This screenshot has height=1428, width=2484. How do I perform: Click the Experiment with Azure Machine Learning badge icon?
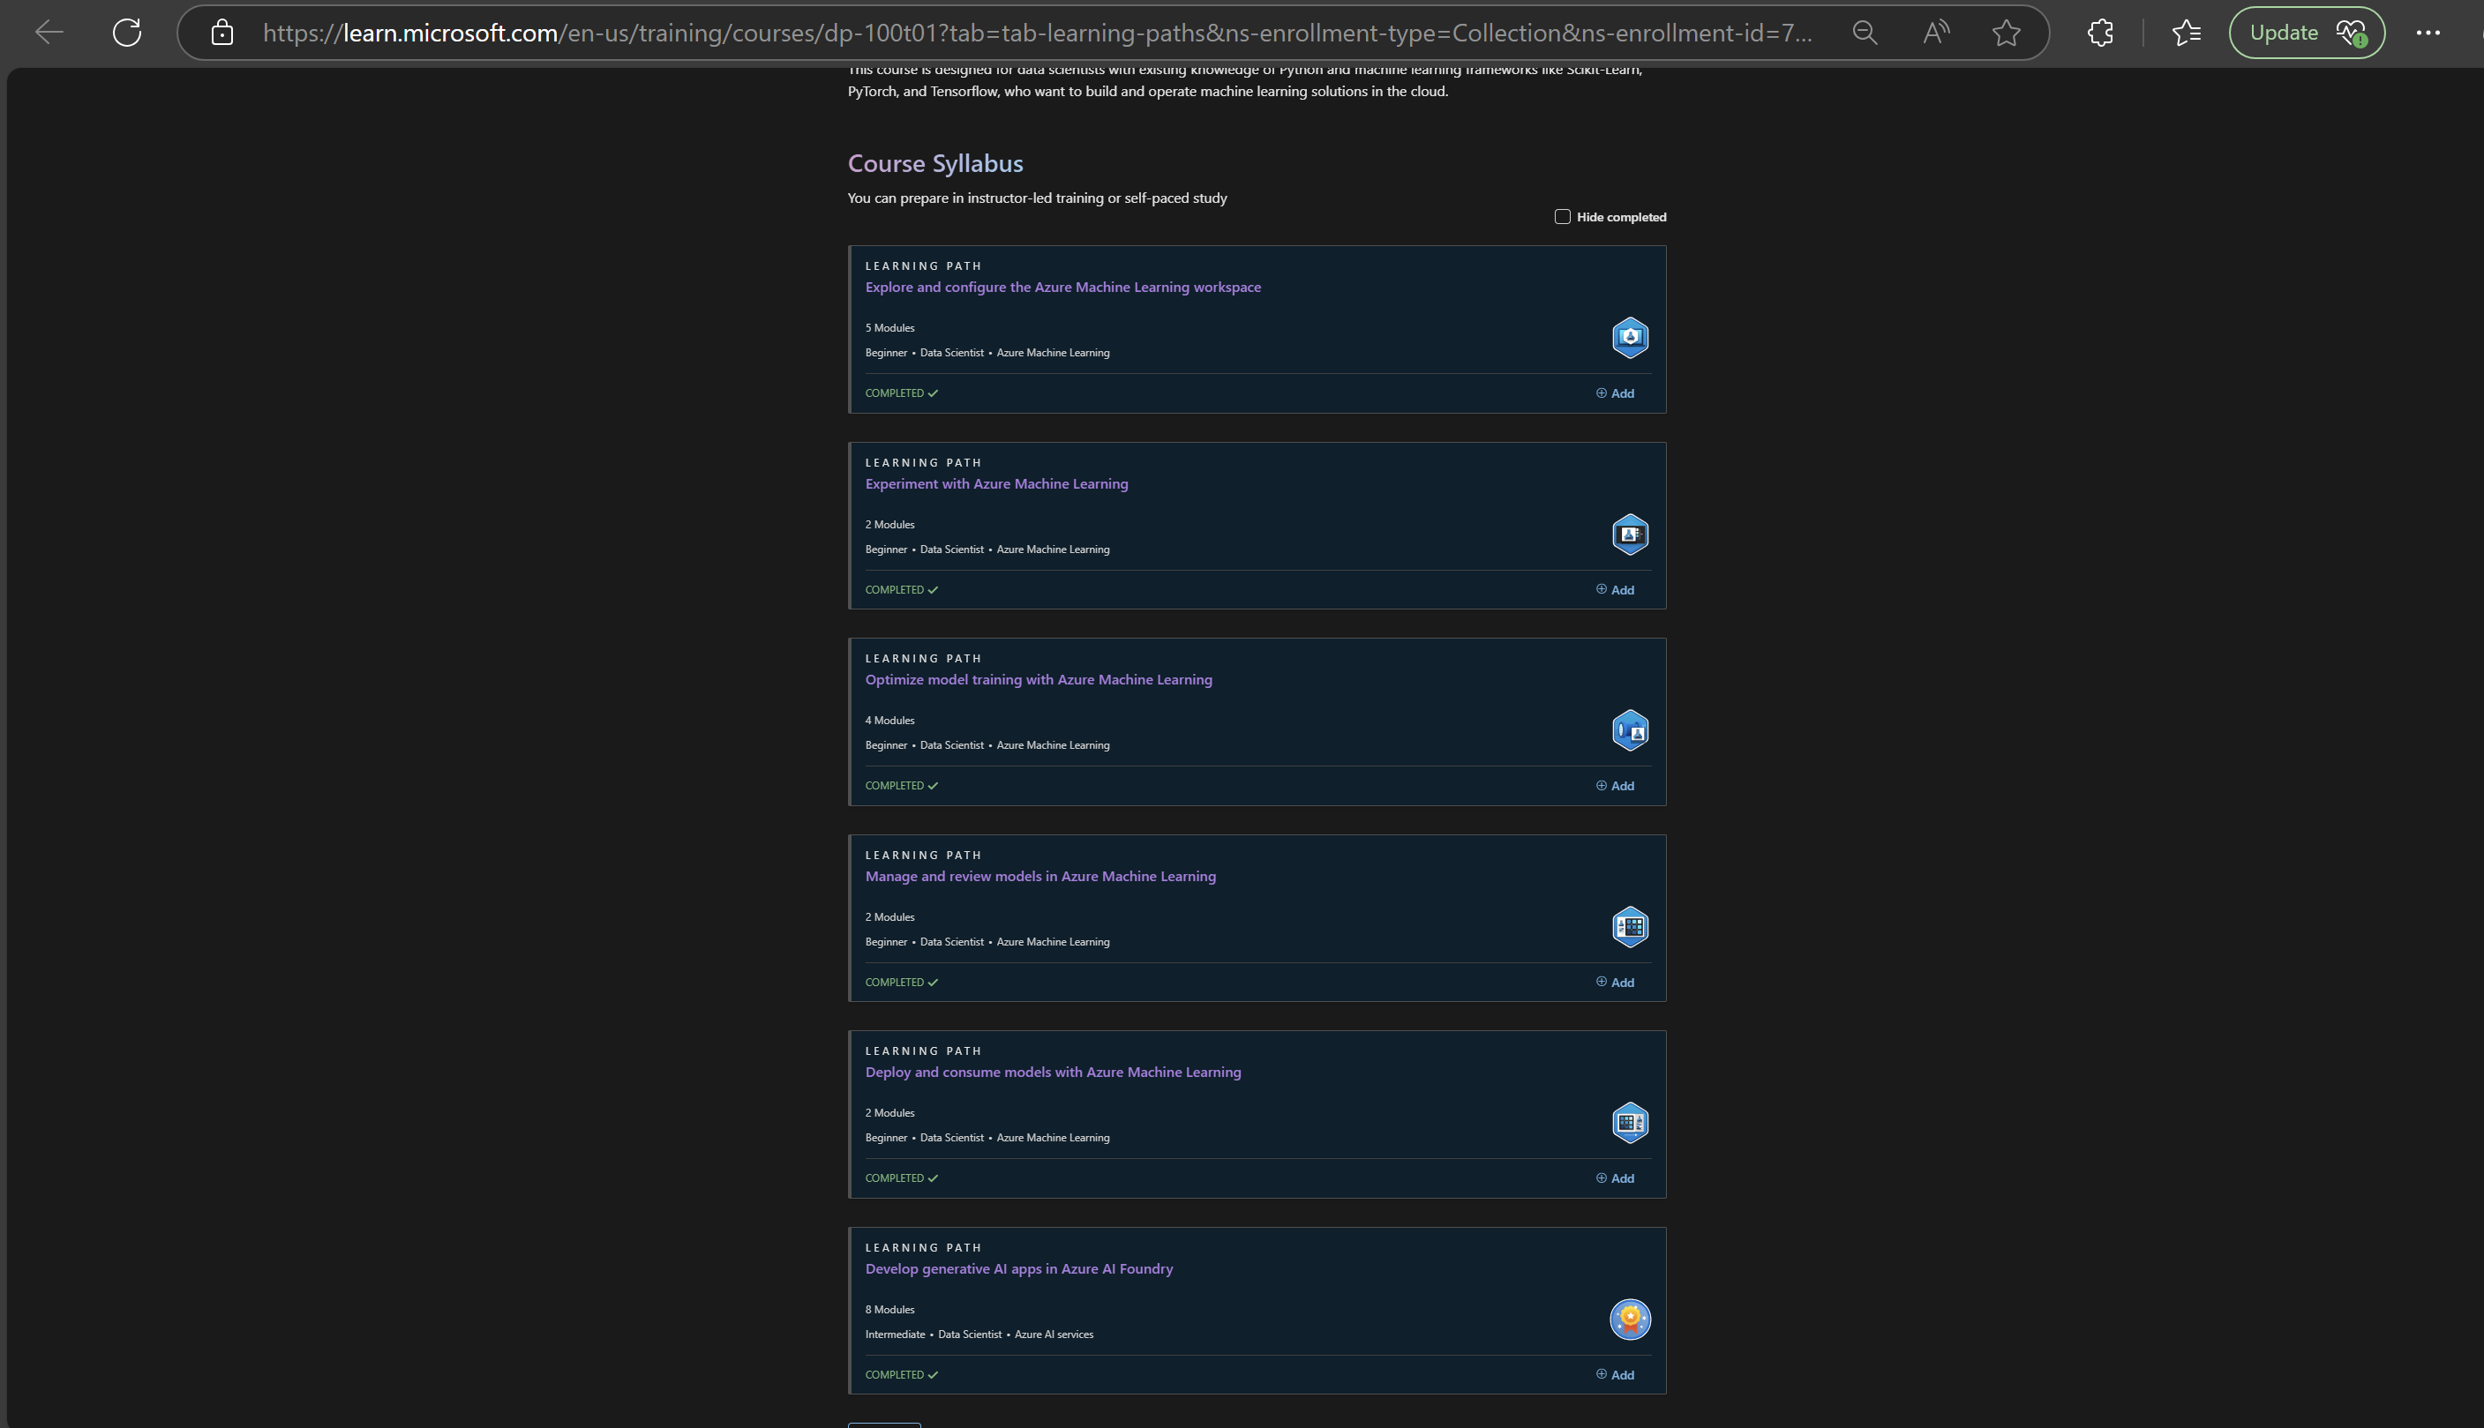tap(1629, 535)
